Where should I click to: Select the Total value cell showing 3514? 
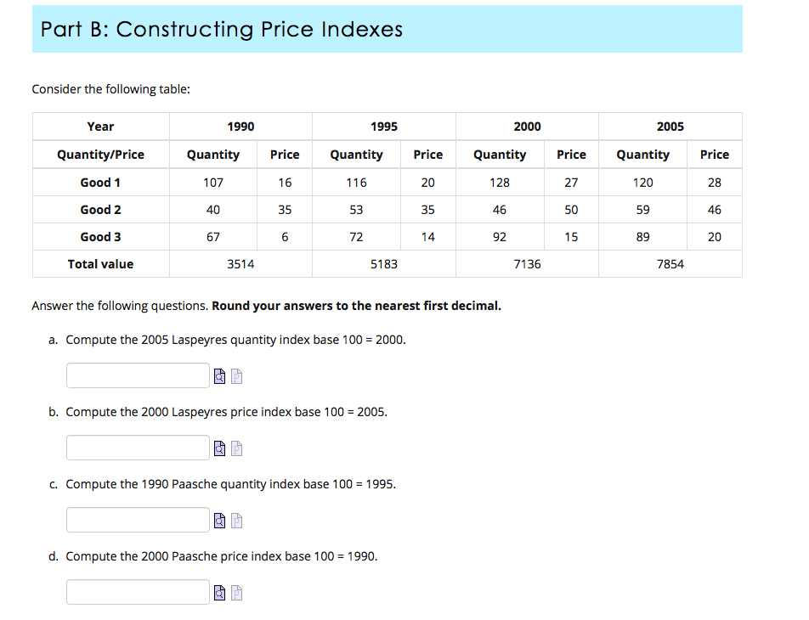coord(240,263)
